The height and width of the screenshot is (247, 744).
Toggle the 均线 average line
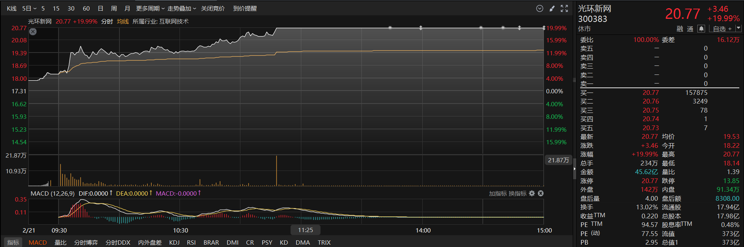(123, 22)
